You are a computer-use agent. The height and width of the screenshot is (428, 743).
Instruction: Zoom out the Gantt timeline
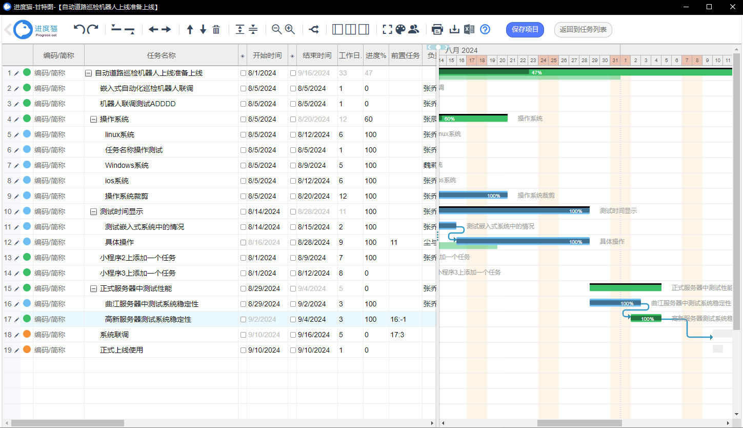(277, 29)
